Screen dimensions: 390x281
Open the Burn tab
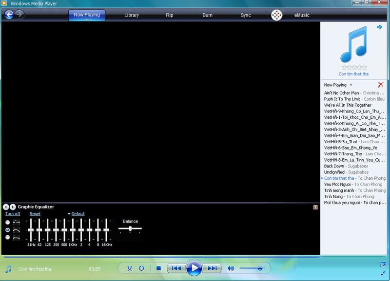point(208,15)
